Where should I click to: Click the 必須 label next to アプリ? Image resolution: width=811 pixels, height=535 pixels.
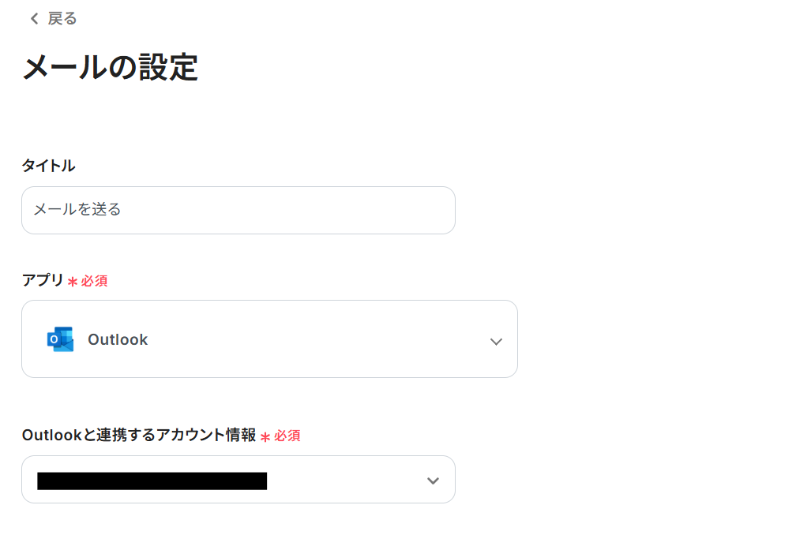click(92, 281)
